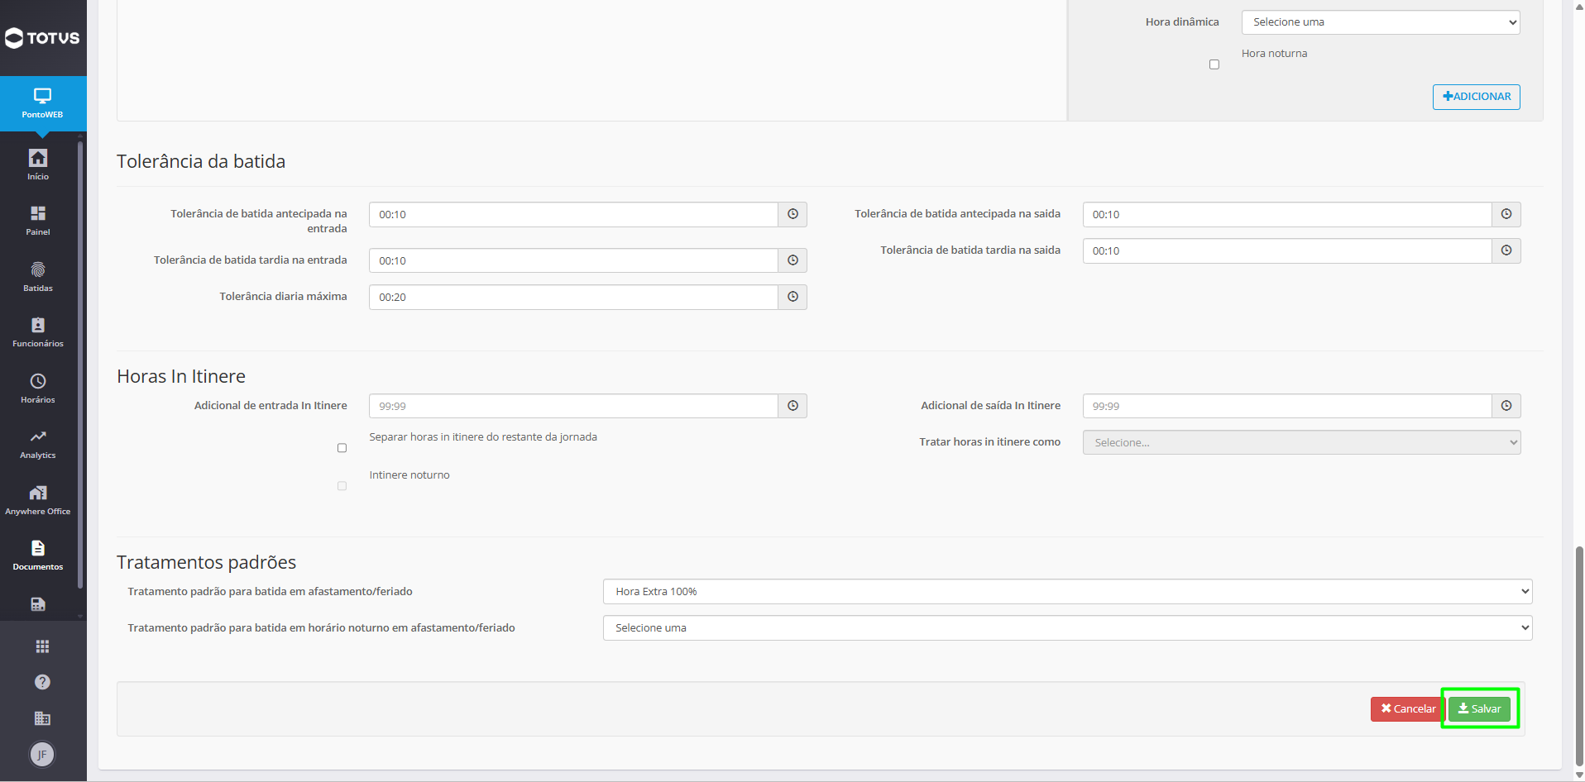Click the page vertical scrollbar thumb
Screen dimensions: 1585x782
pyautogui.click(x=1579, y=656)
